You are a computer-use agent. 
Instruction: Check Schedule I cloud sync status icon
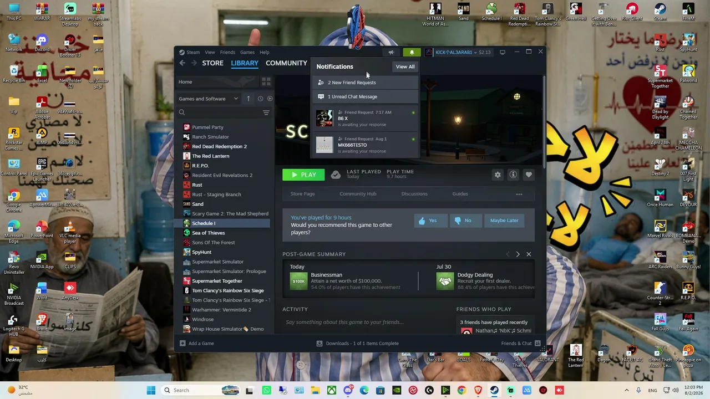click(x=336, y=175)
